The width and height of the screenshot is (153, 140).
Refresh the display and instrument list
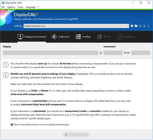pos(101,53)
